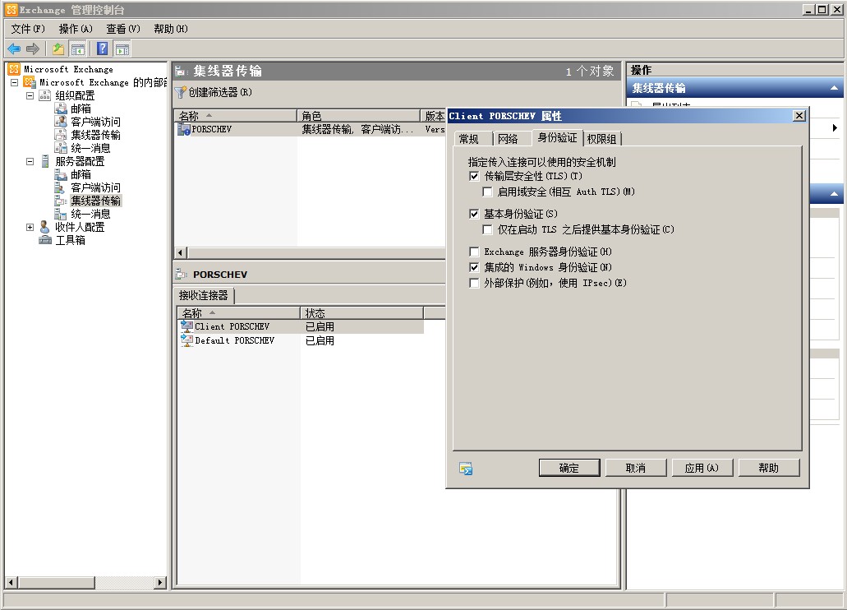Select 集线器传输 under 服务器配置
Viewport: 847px width, 610px height.
(x=95, y=201)
